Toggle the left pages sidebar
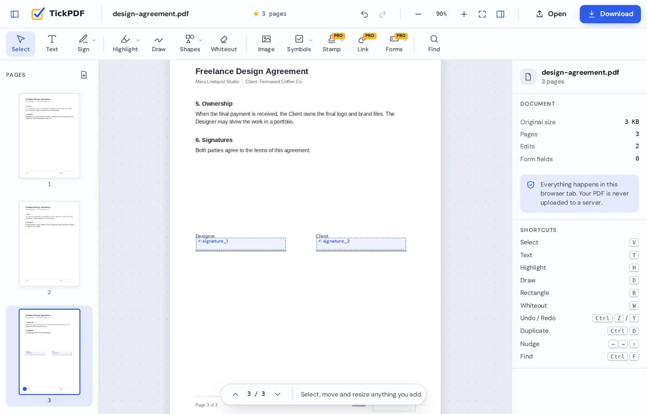This screenshot has width=647, height=414. 15,14
